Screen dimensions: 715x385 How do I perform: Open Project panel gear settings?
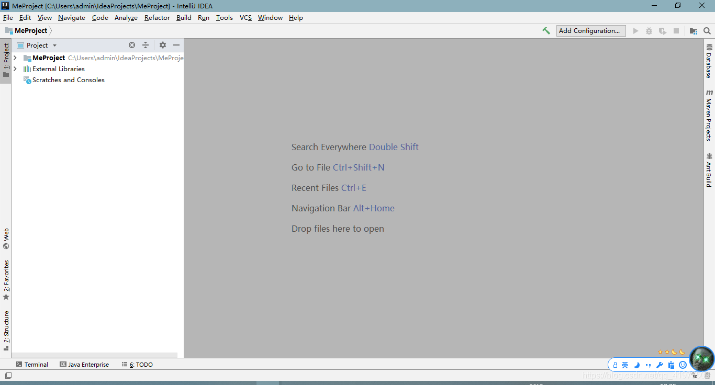point(163,46)
